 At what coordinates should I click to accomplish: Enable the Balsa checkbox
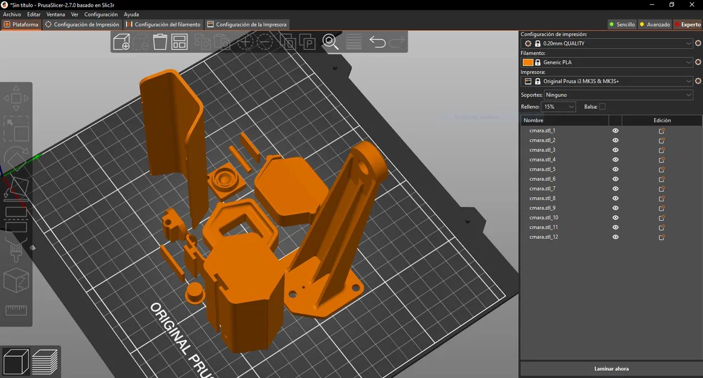point(602,107)
